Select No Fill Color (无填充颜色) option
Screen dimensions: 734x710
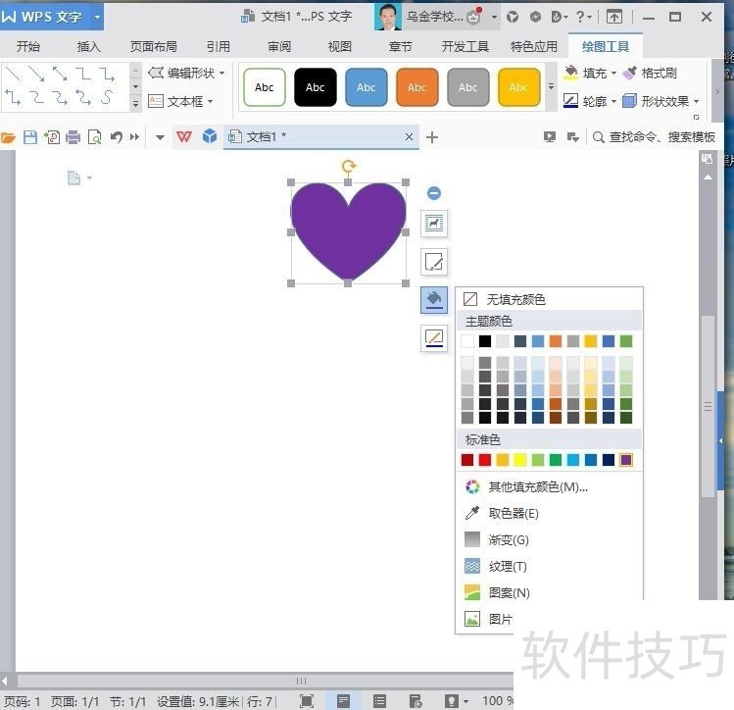pyautogui.click(x=515, y=299)
